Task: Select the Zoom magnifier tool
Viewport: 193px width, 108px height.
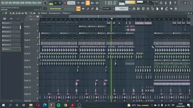Action: tap(31, 13)
